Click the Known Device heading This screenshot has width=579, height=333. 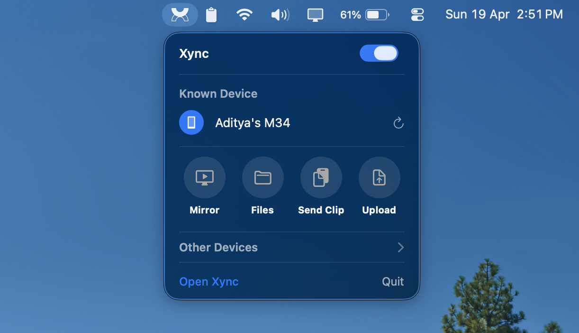(218, 93)
